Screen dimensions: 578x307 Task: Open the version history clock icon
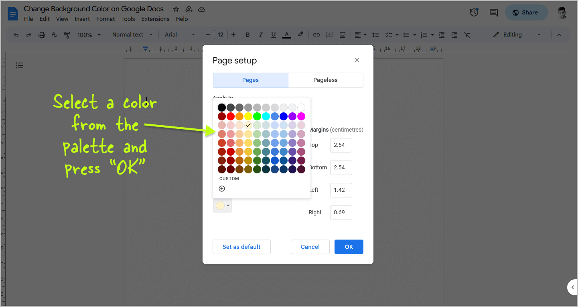[x=474, y=12]
